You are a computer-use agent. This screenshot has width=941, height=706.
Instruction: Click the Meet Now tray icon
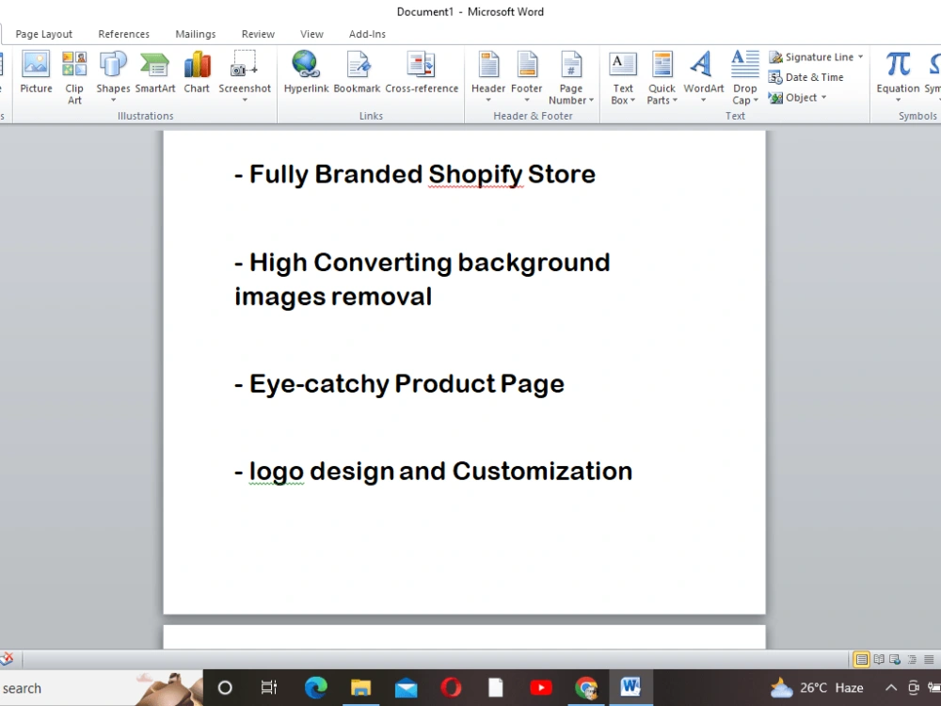(x=914, y=688)
